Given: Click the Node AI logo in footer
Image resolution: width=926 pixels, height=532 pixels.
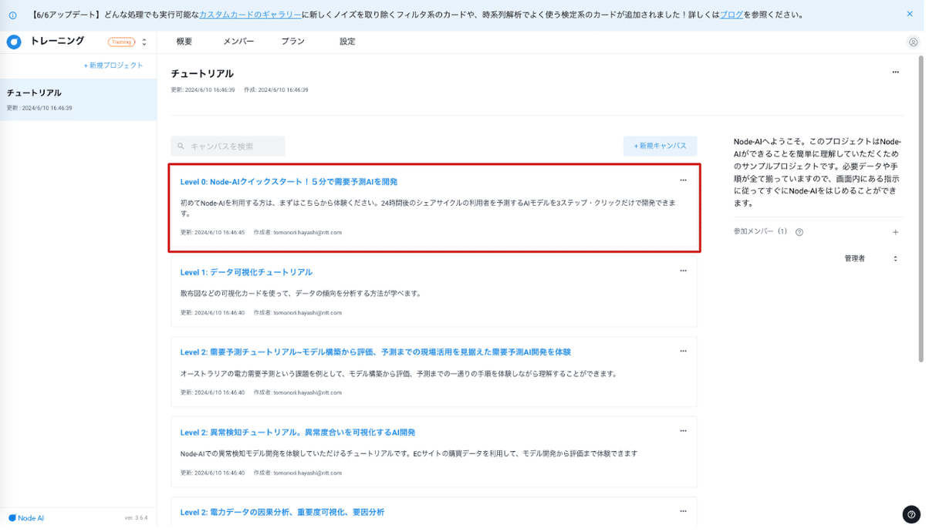Looking at the screenshot, I should (x=26, y=518).
